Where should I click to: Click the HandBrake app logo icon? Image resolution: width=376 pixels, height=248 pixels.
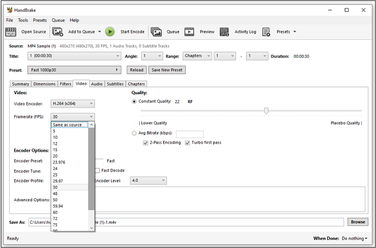point(9,10)
